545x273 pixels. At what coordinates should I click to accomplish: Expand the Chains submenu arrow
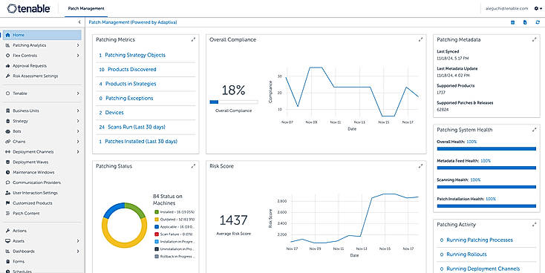(x=78, y=142)
